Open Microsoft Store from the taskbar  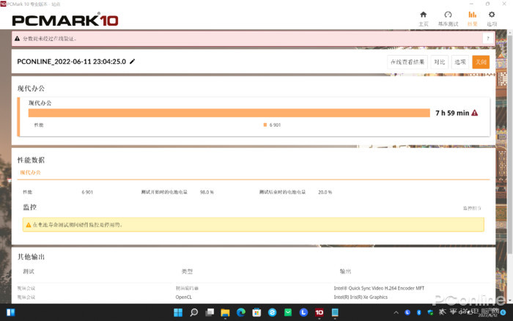(256, 312)
